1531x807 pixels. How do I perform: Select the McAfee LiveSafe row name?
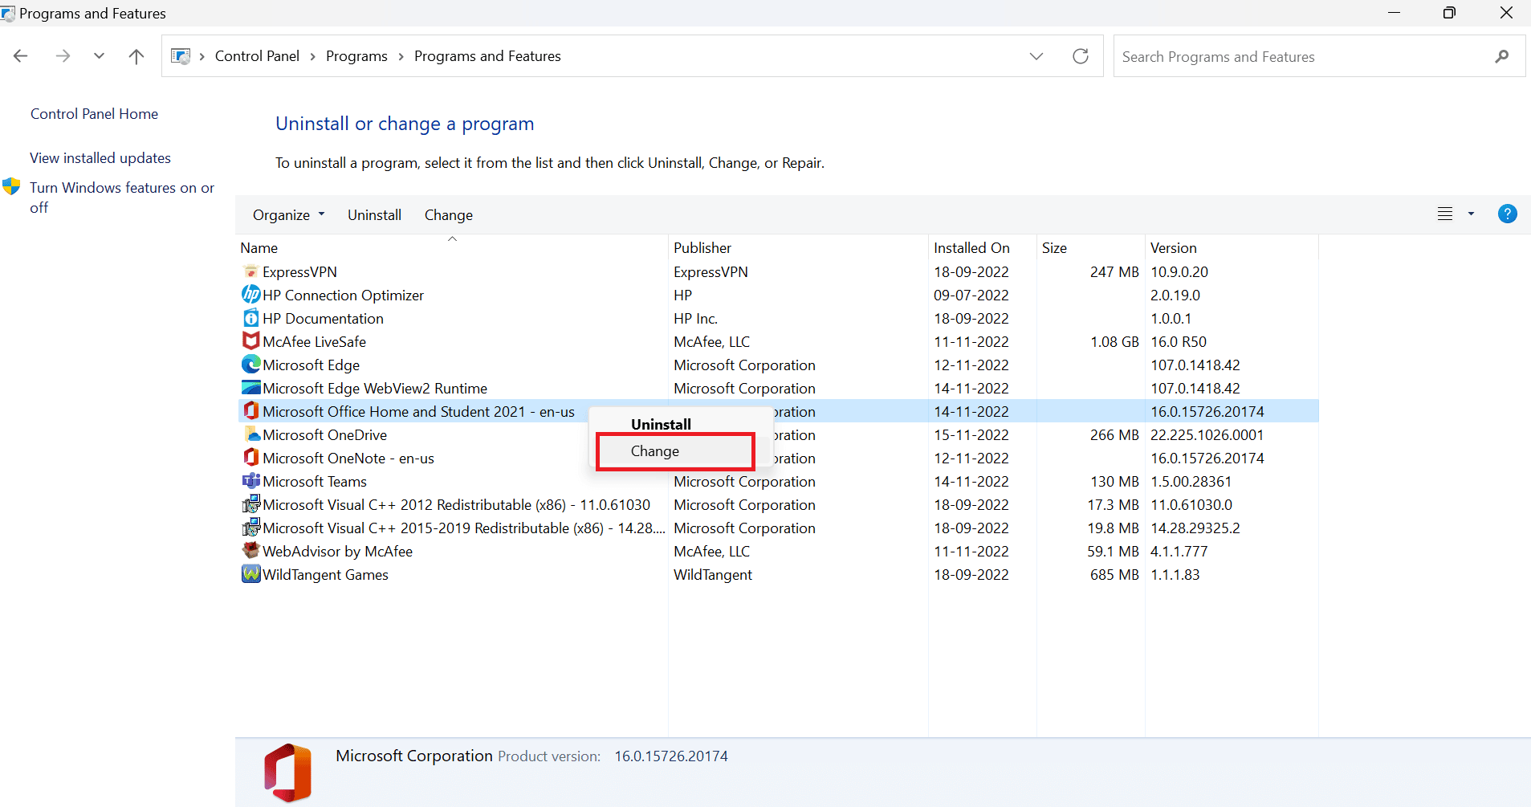pos(314,342)
